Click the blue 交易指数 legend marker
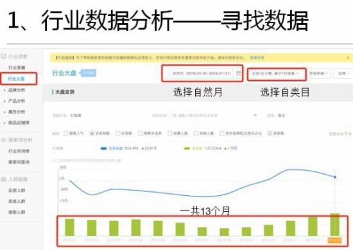This screenshot has height=251, width=353. click(103, 148)
